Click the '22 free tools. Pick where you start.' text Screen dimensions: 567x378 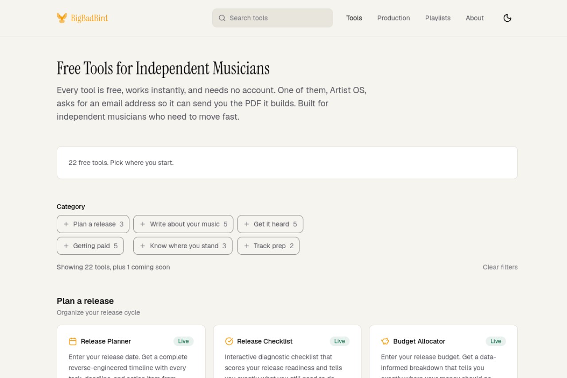click(121, 163)
